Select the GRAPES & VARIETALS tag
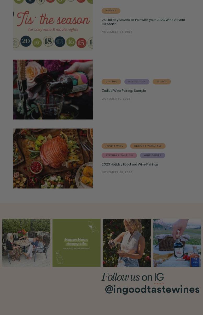The image size is (203, 315). point(148,146)
